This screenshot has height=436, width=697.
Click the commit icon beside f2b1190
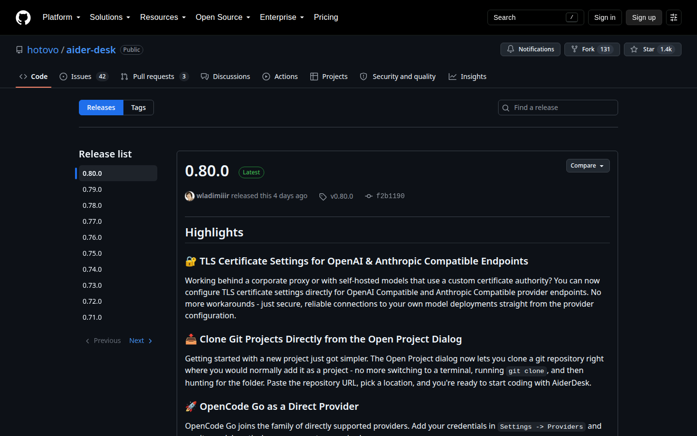point(369,196)
